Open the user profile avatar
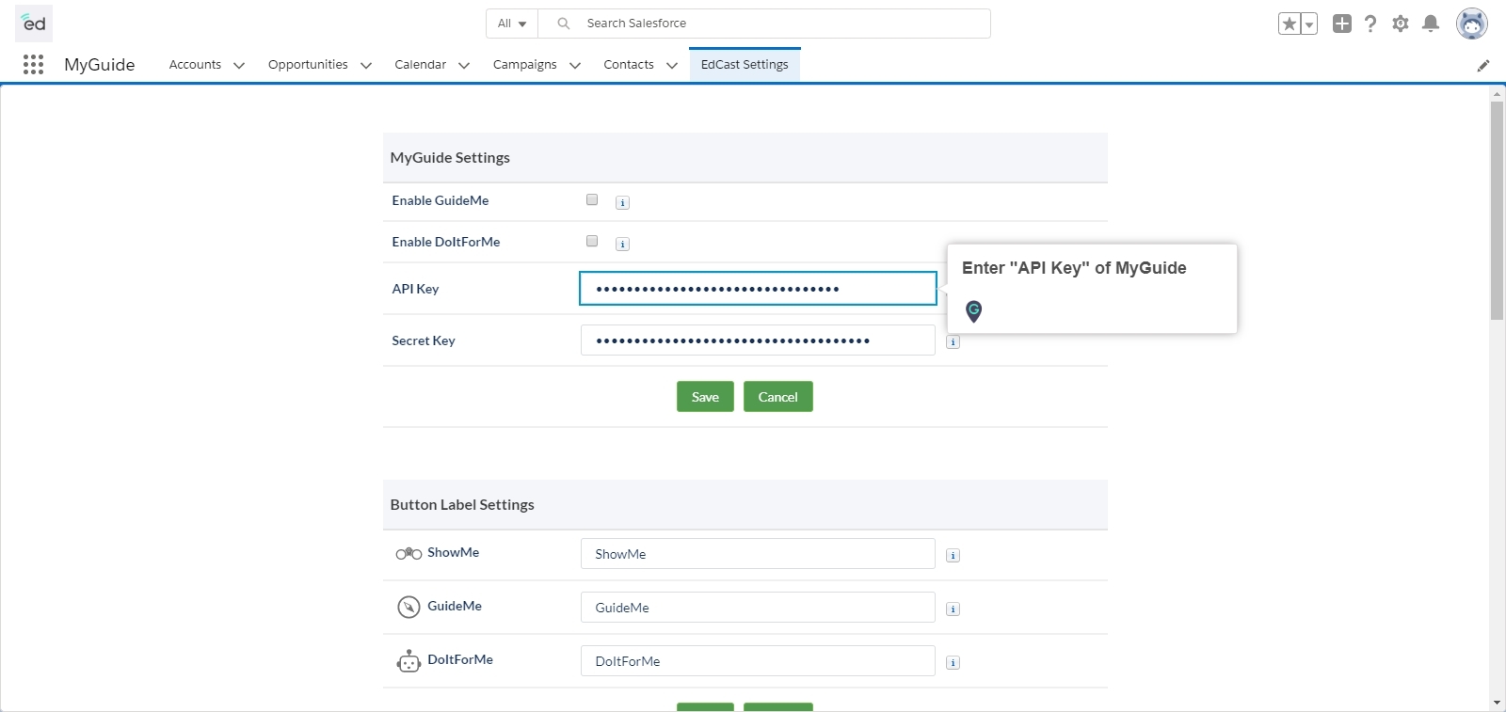 [1471, 24]
